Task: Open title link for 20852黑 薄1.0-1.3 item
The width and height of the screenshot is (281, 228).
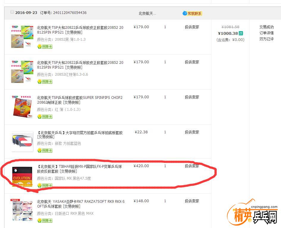Action: pos(80,30)
